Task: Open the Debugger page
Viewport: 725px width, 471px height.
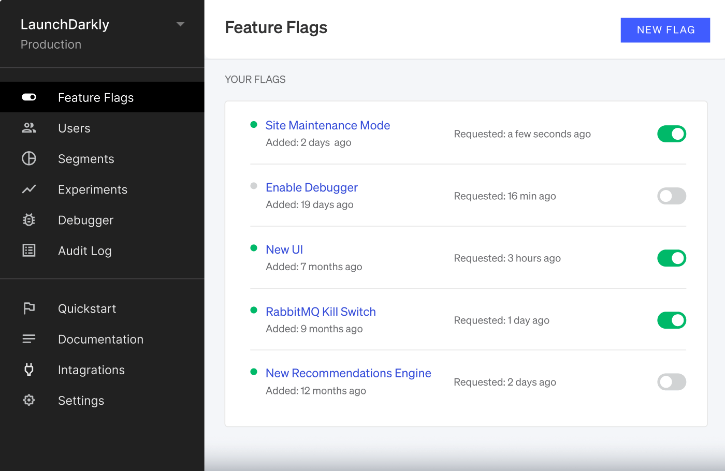Action: (102, 220)
